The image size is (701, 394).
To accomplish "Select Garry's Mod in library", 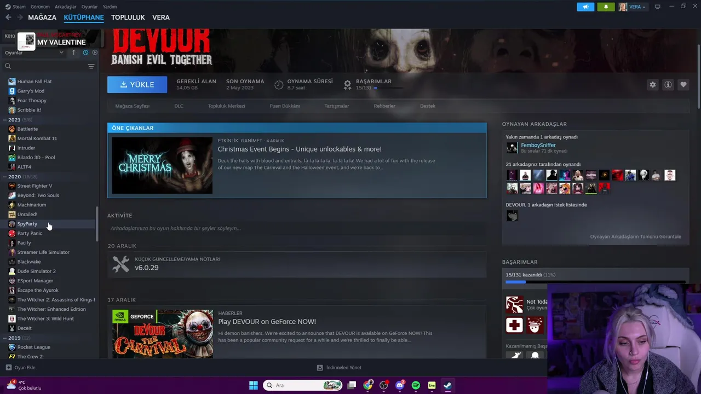I will 31,91.
